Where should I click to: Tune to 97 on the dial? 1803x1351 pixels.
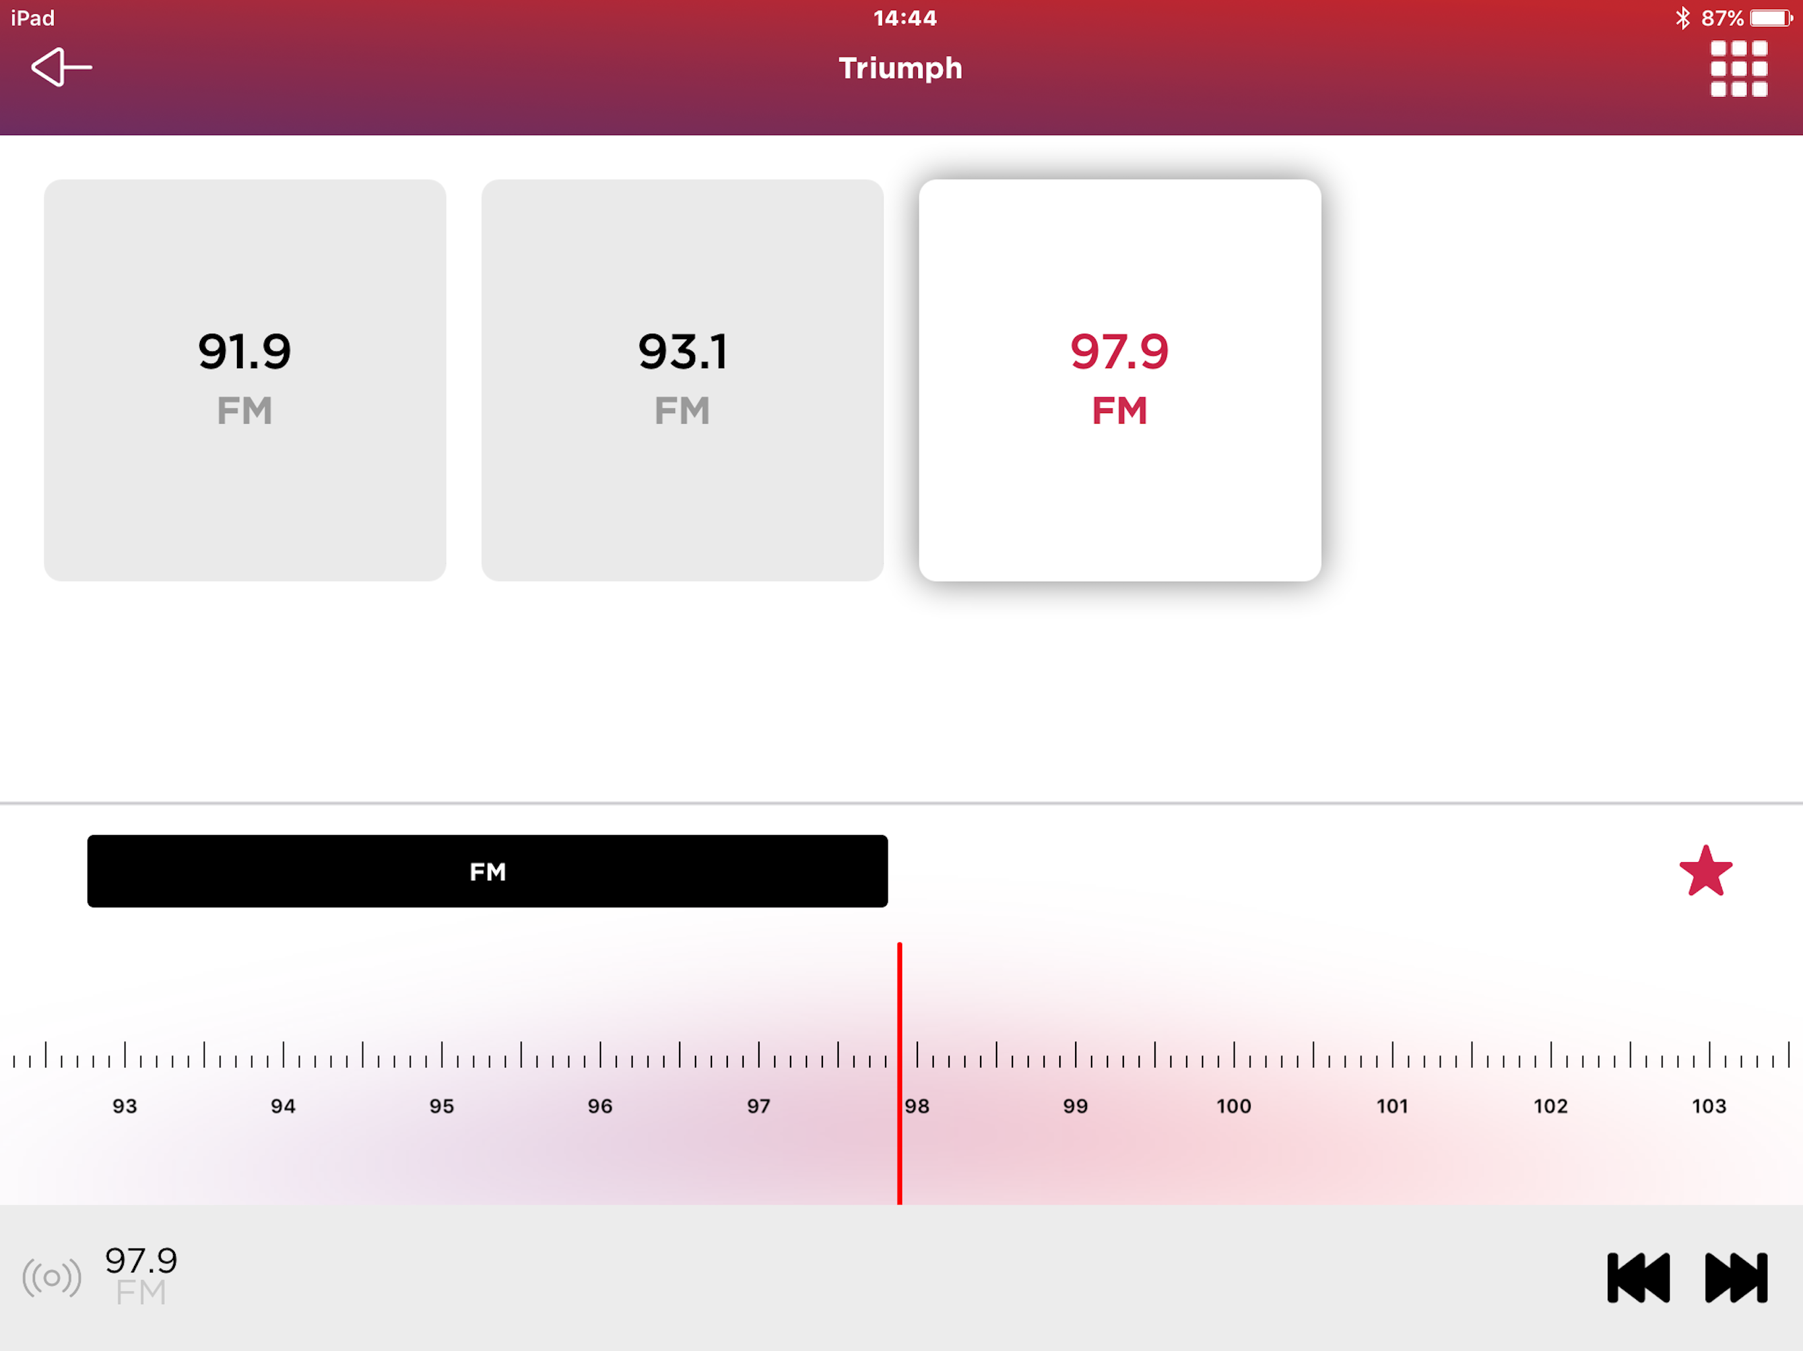pyautogui.click(x=759, y=1106)
